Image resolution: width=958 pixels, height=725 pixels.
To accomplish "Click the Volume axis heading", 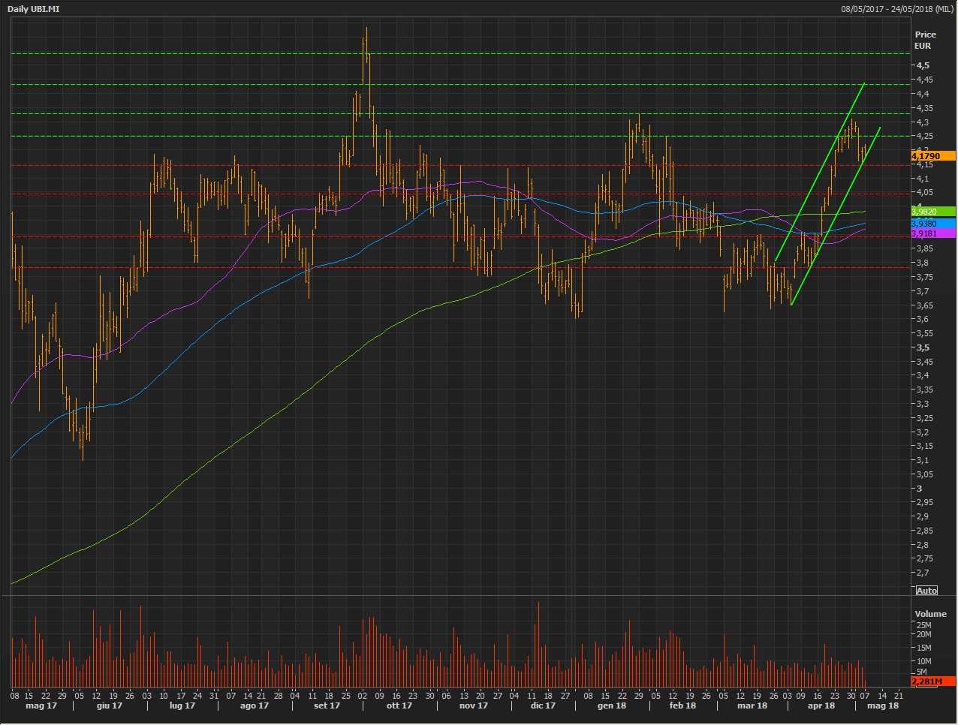I will [x=930, y=614].
